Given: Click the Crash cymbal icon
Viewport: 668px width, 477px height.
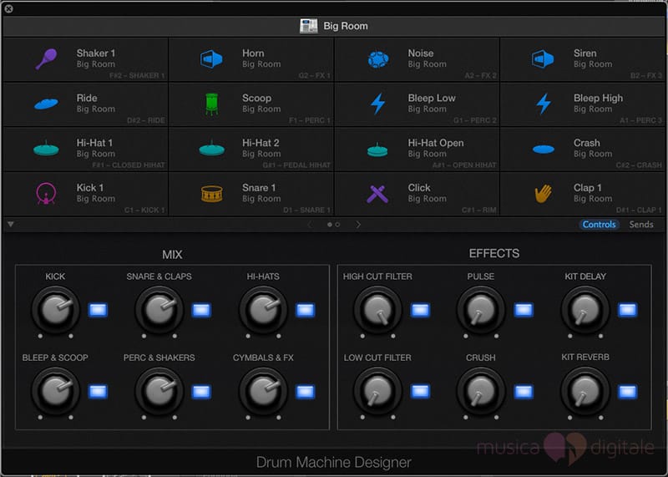Looking at the screenshot, I should [x=544, y=150].
